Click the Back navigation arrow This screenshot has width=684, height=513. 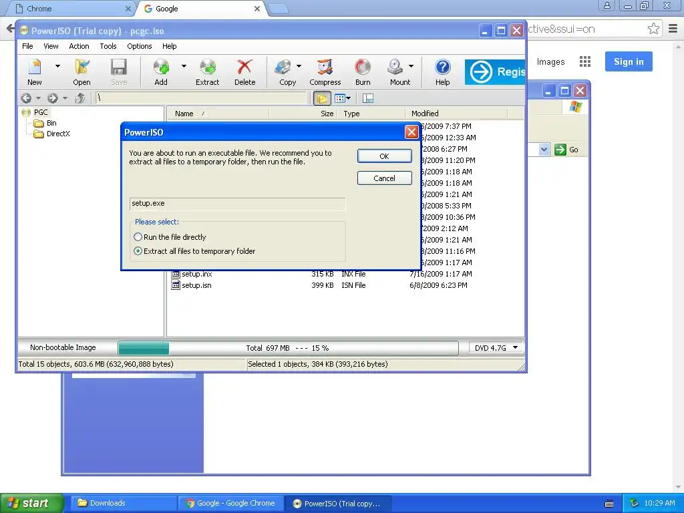pos(26,98)
